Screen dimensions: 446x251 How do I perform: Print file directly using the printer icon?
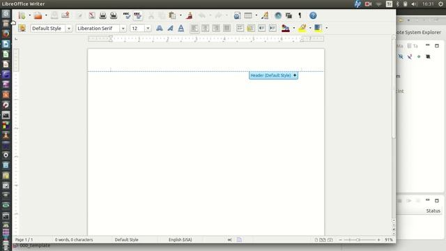pos(102,15)
